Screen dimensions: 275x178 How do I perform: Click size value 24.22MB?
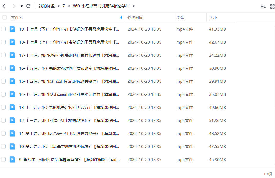(x=217, y=55)
